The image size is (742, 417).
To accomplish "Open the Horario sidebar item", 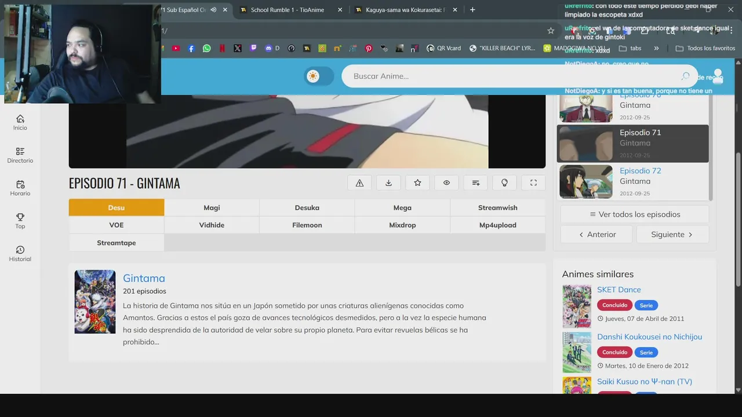I will tap(20, 188).
